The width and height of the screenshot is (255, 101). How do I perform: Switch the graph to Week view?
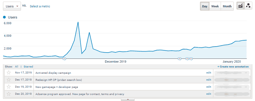215,6
